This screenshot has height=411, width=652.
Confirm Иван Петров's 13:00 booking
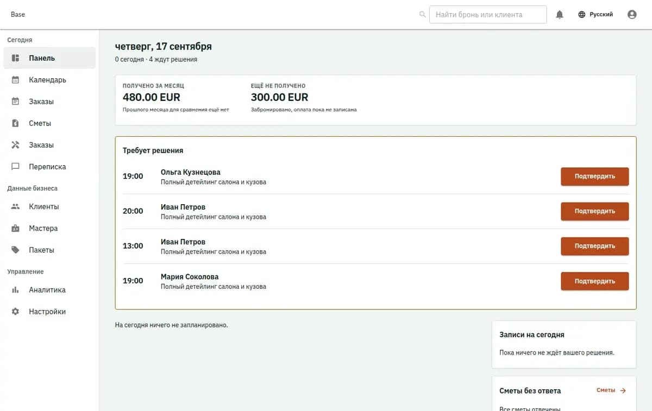point(595,246)
